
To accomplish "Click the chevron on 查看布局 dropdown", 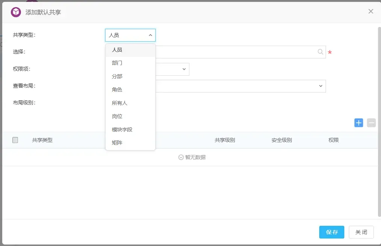I will (320, 86).
